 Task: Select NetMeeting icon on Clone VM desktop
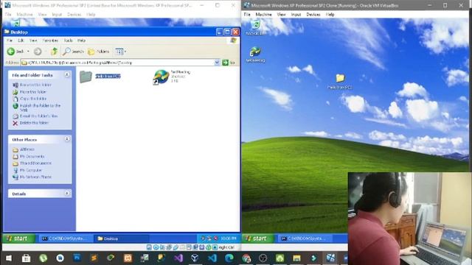[x=255, y=54]
